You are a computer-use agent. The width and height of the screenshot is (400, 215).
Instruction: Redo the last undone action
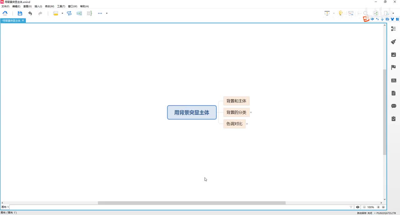(40, 13)
